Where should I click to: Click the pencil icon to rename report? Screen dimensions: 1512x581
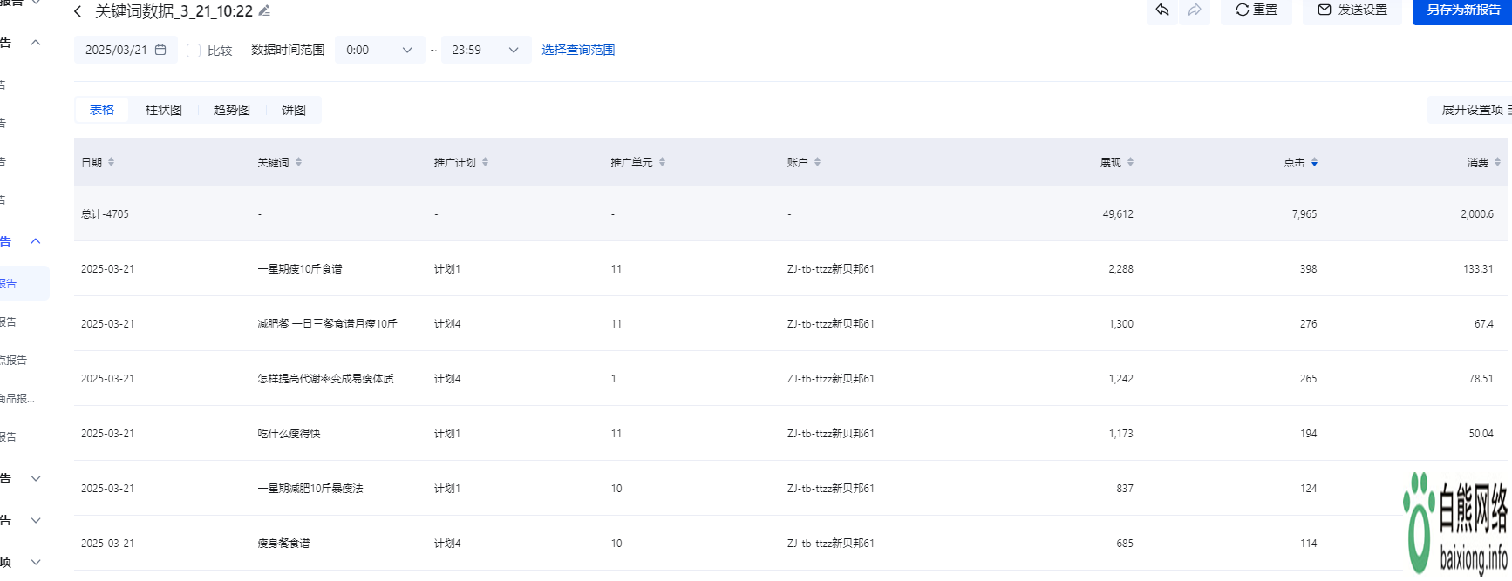coord(264,11)
